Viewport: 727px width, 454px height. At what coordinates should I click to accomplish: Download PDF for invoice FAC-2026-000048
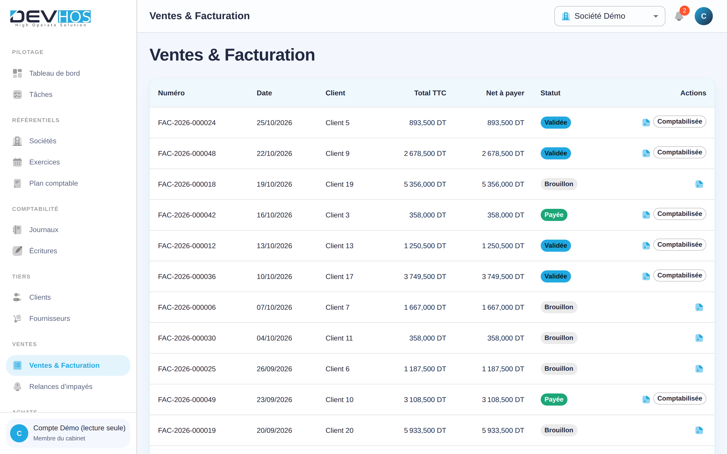(646, 153)
